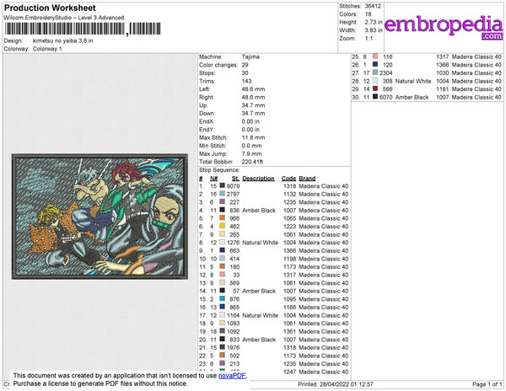Click the EndX value 0.00 in
The width and height of the screenshot is (506, 391).
pyautogui.click(x=250, y=121)
